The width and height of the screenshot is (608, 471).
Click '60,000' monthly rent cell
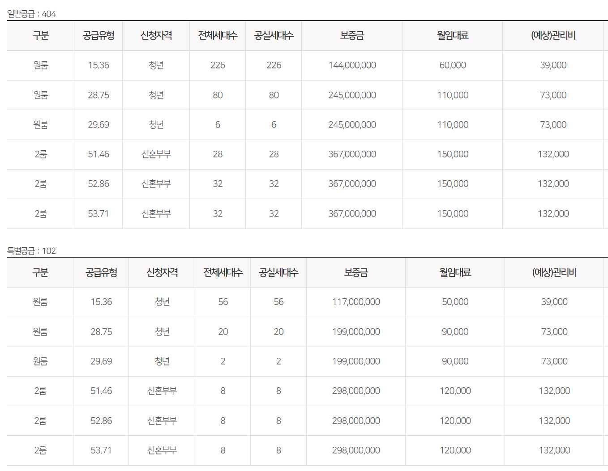(453, 65)
